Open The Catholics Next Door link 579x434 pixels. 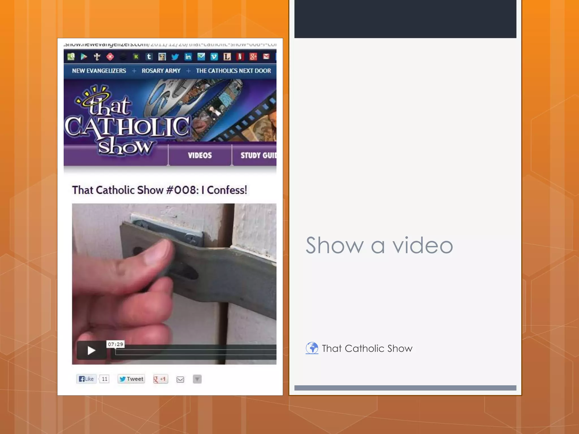tap(234, 71)
